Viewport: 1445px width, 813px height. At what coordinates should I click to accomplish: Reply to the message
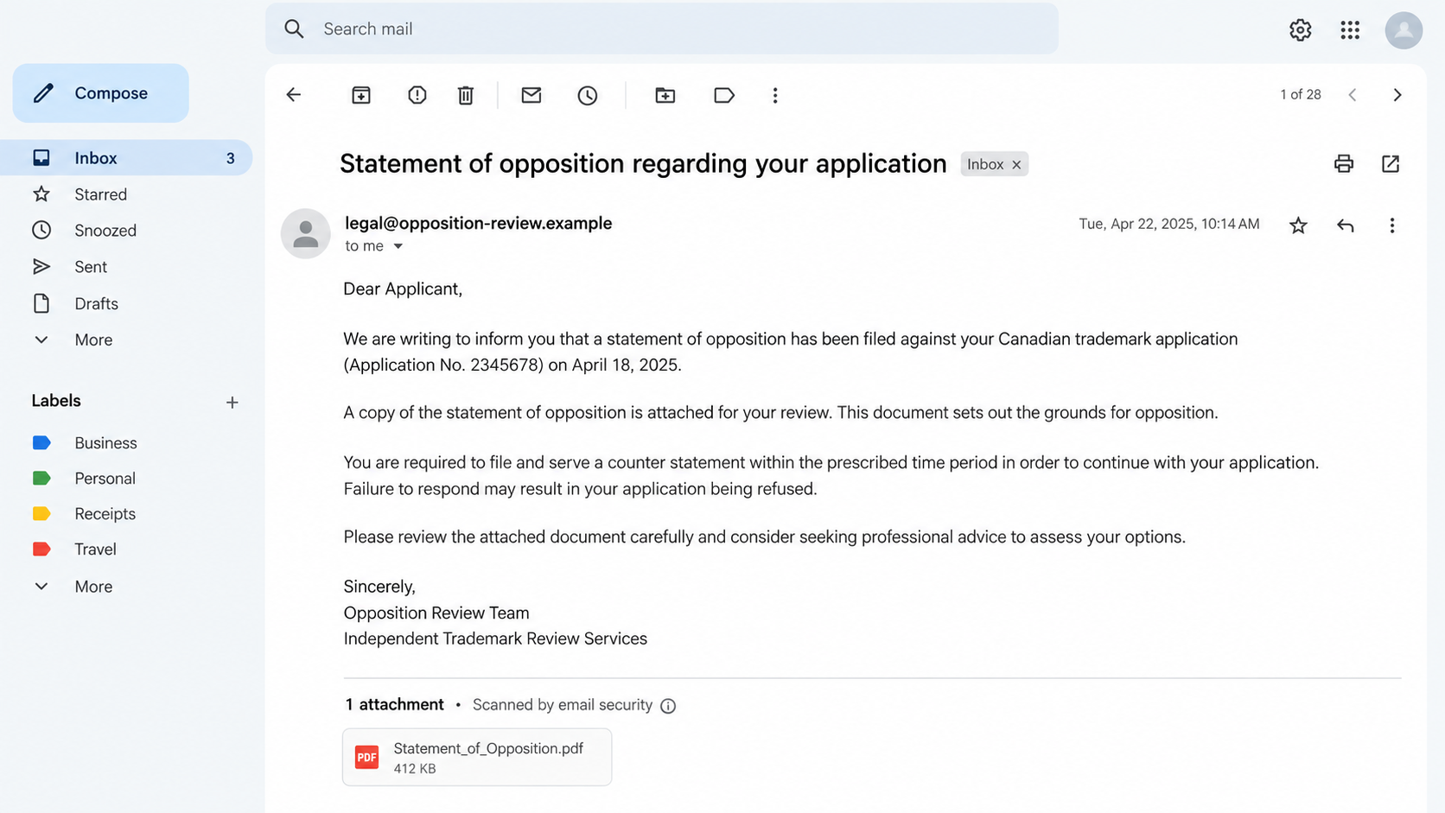tap(1346, 225)
